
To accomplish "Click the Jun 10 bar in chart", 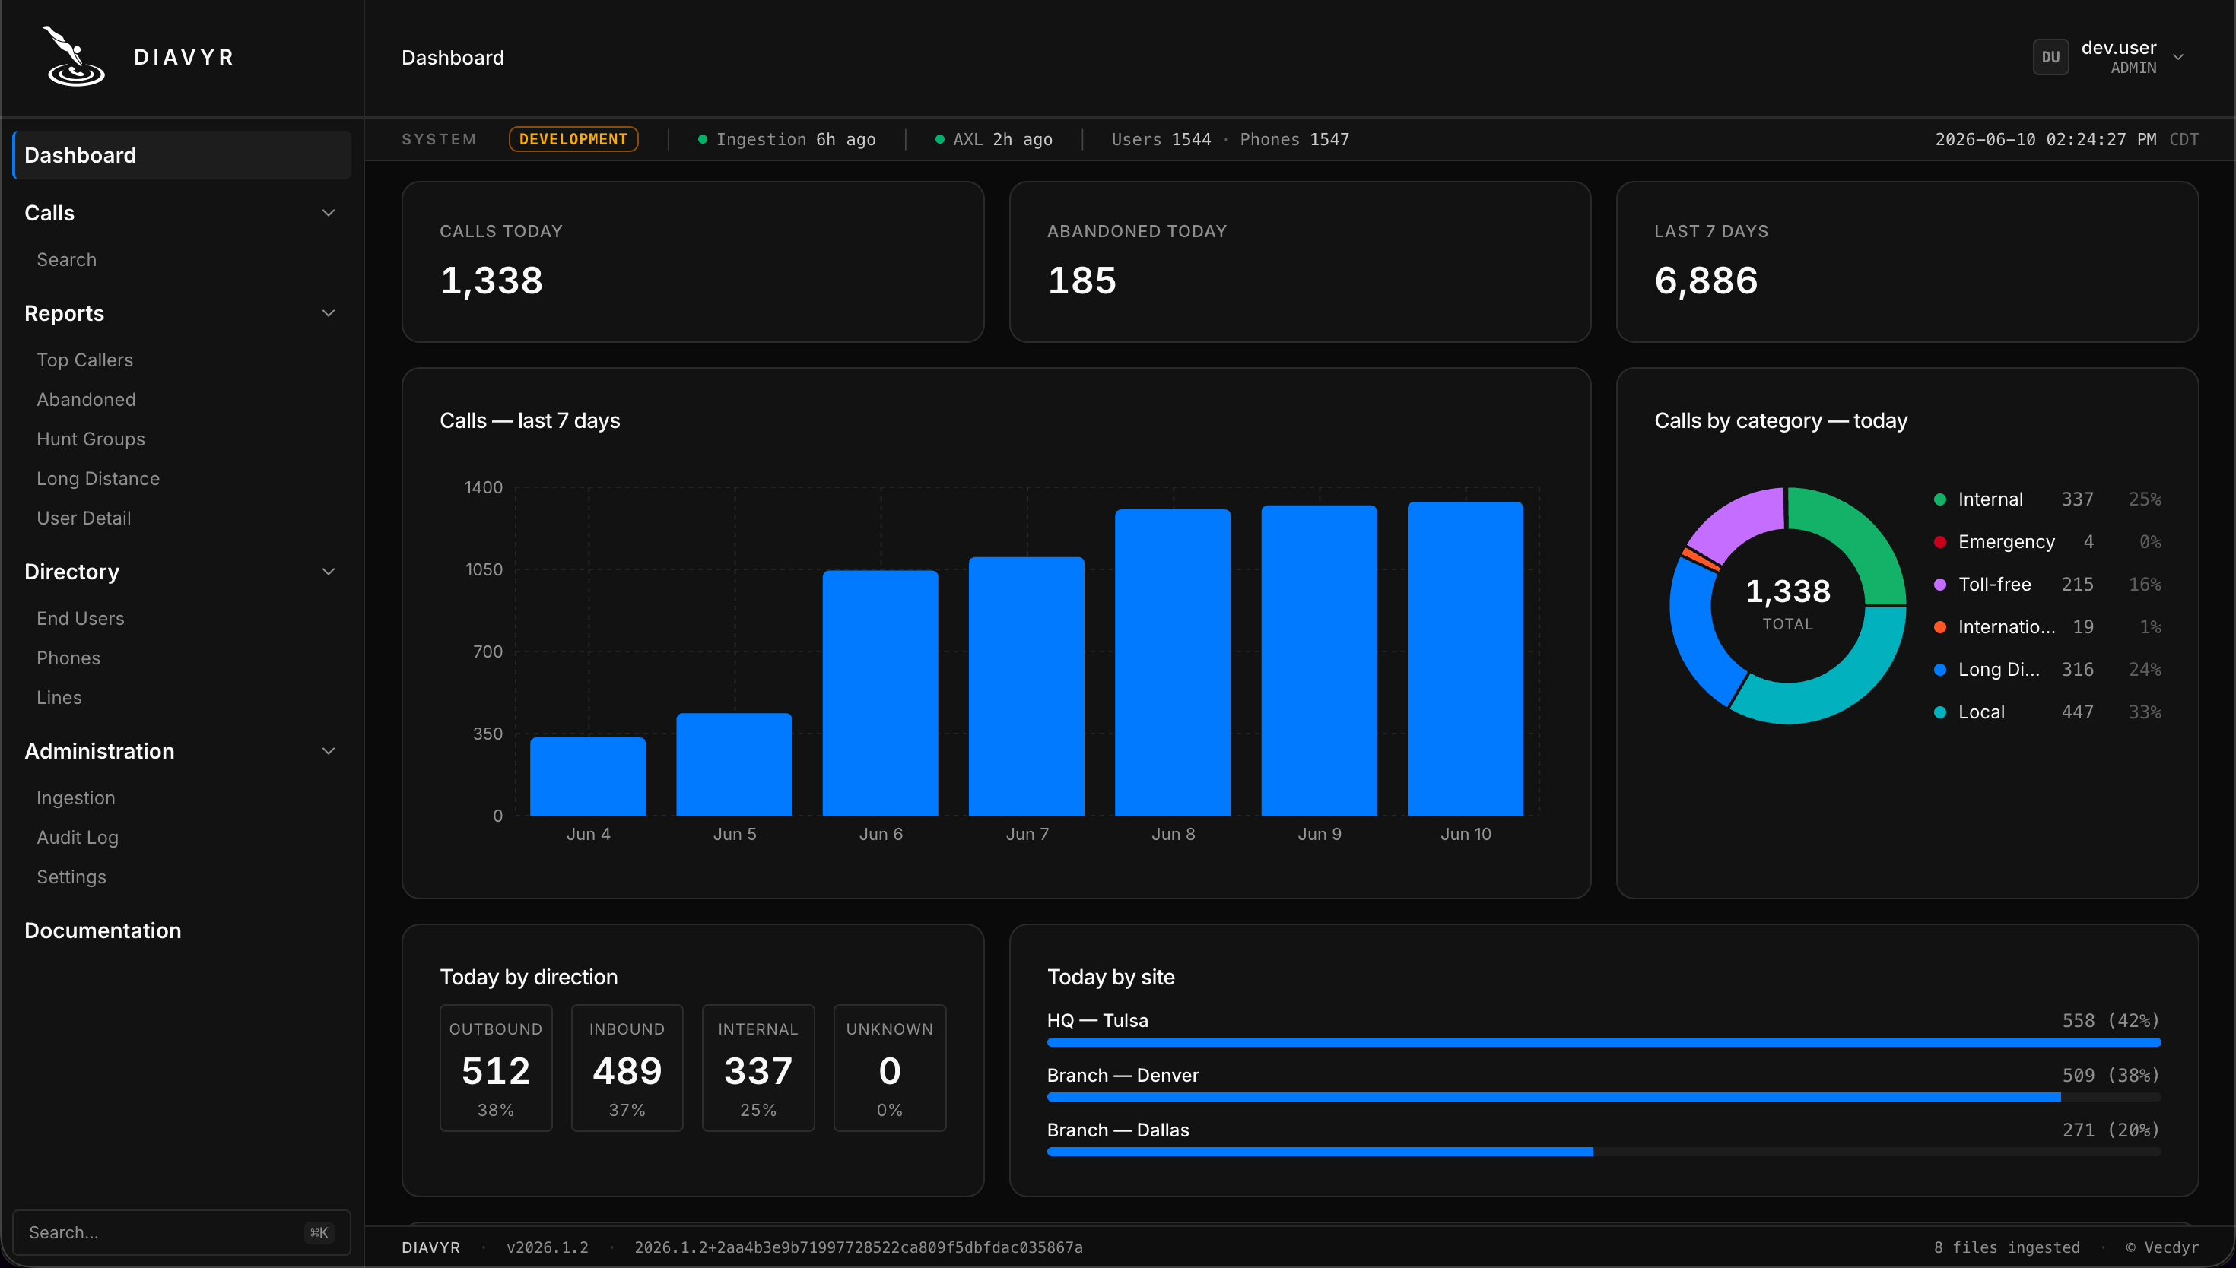I will (1466, 658).
